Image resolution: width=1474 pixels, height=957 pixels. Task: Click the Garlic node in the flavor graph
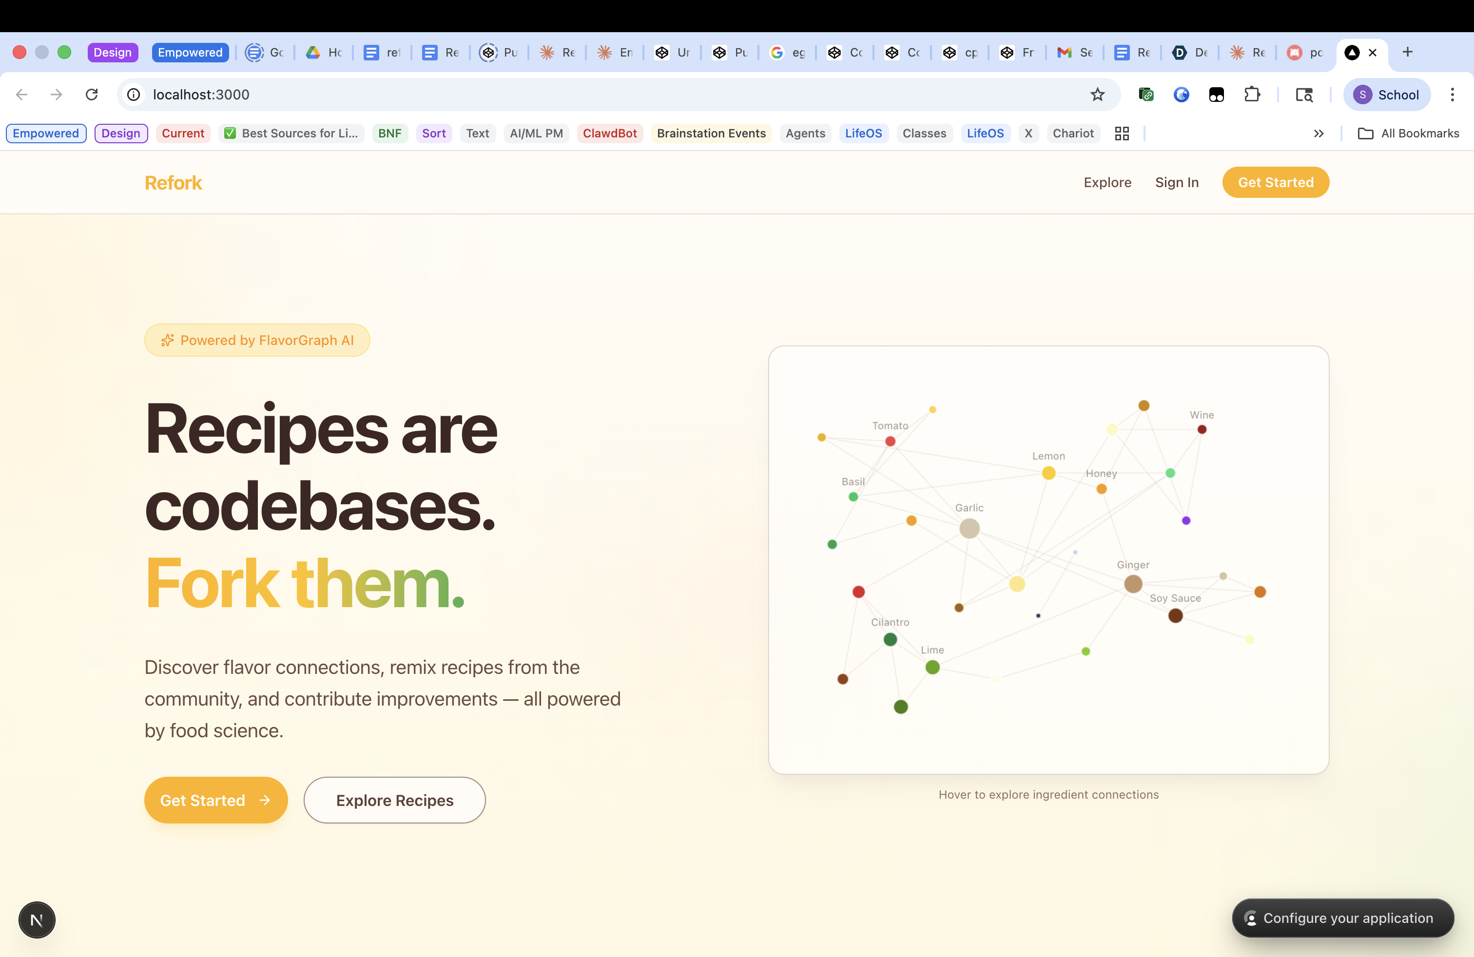point(969,528)
